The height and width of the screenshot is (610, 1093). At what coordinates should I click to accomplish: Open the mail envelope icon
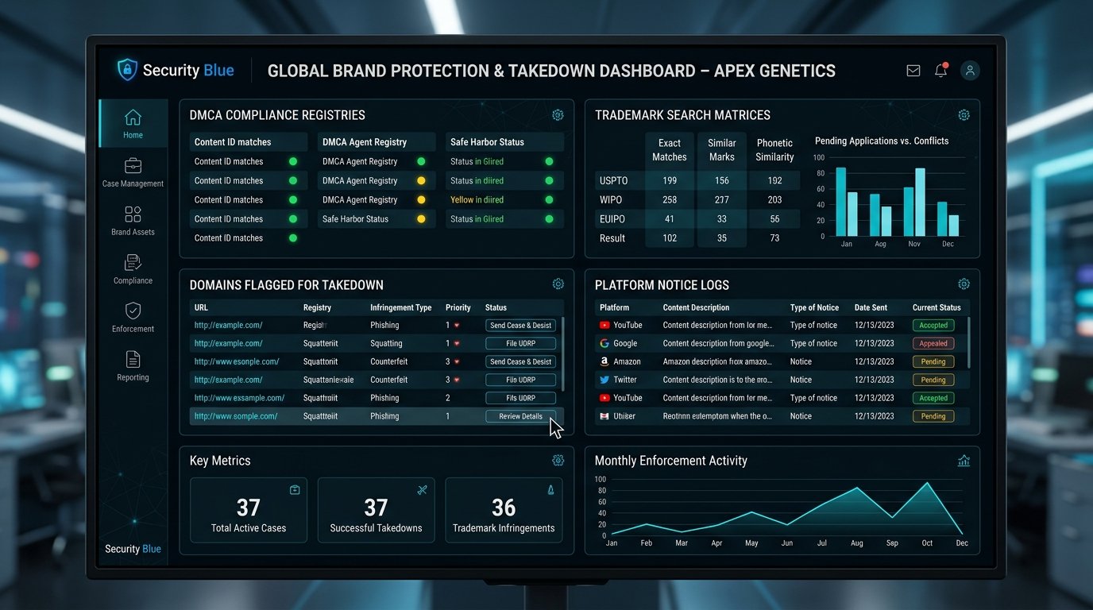913,71
